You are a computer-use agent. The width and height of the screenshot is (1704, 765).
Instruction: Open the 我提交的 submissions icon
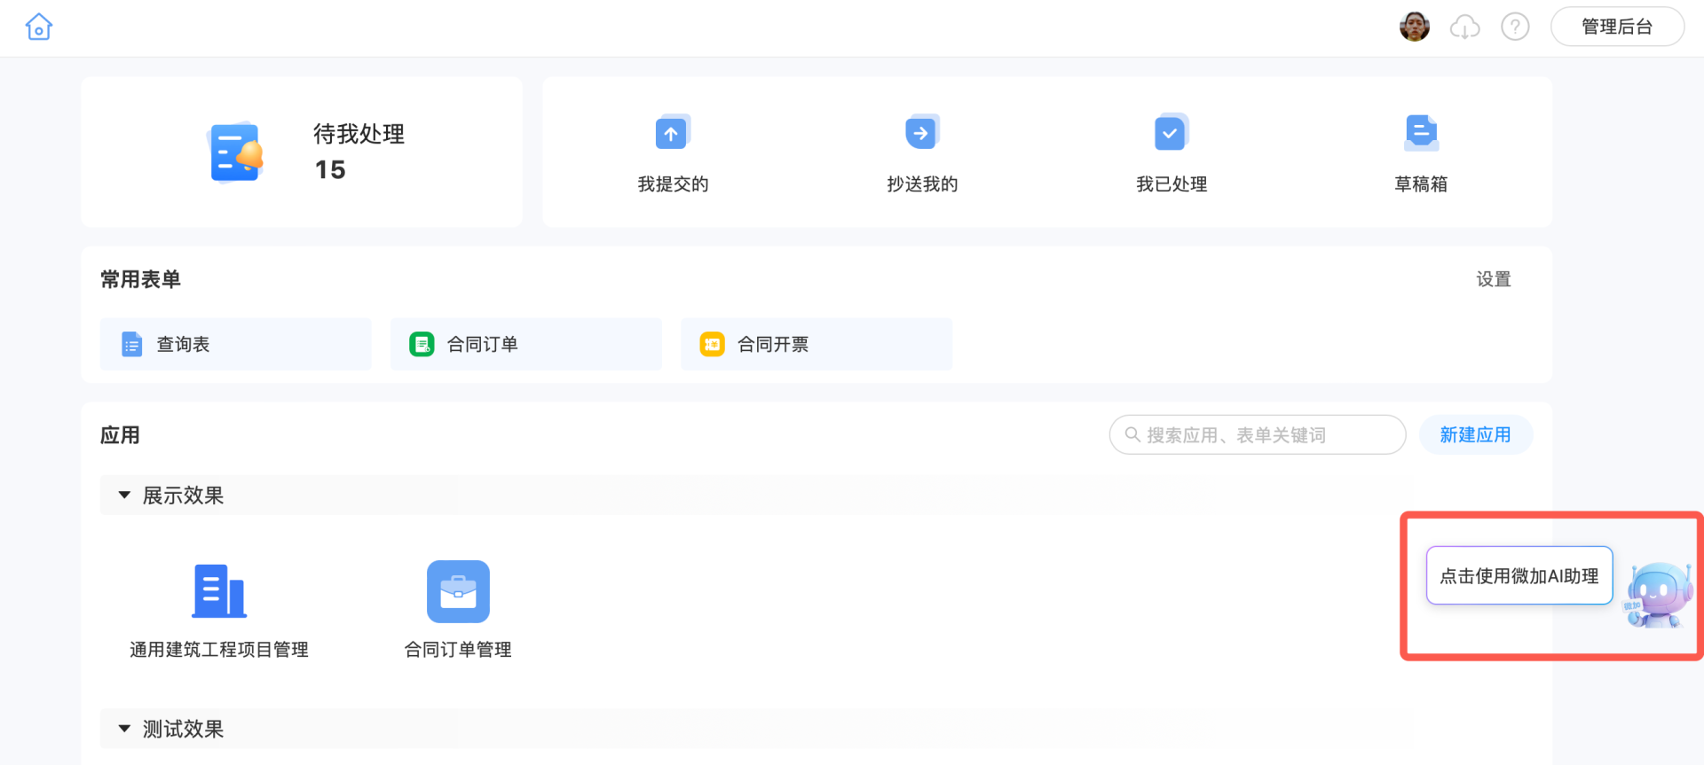[x=672, y=133]
